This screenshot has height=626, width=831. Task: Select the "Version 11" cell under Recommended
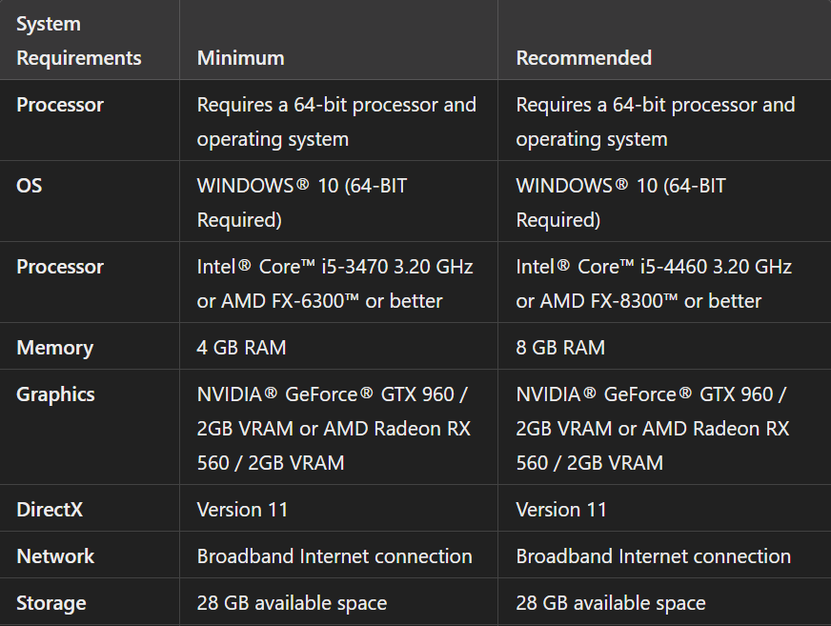[x=561, y=510]
